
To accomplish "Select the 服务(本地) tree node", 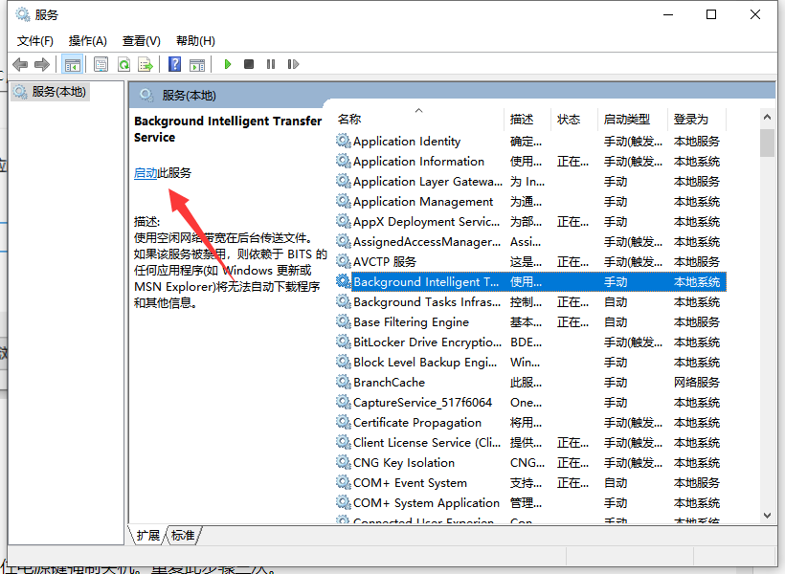I will pos(50,92).
